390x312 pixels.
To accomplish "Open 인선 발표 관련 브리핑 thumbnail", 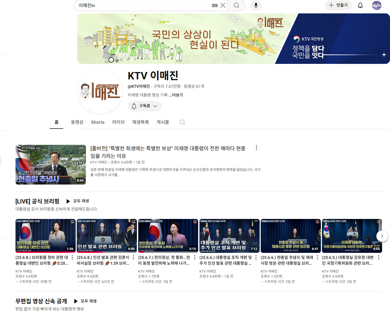I will coord(107,236).
